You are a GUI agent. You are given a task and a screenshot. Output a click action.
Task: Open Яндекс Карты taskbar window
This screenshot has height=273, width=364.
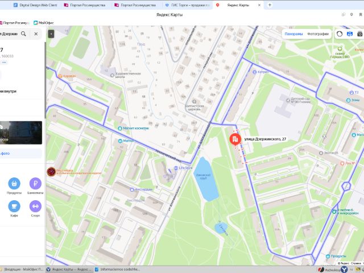(69, 269)
